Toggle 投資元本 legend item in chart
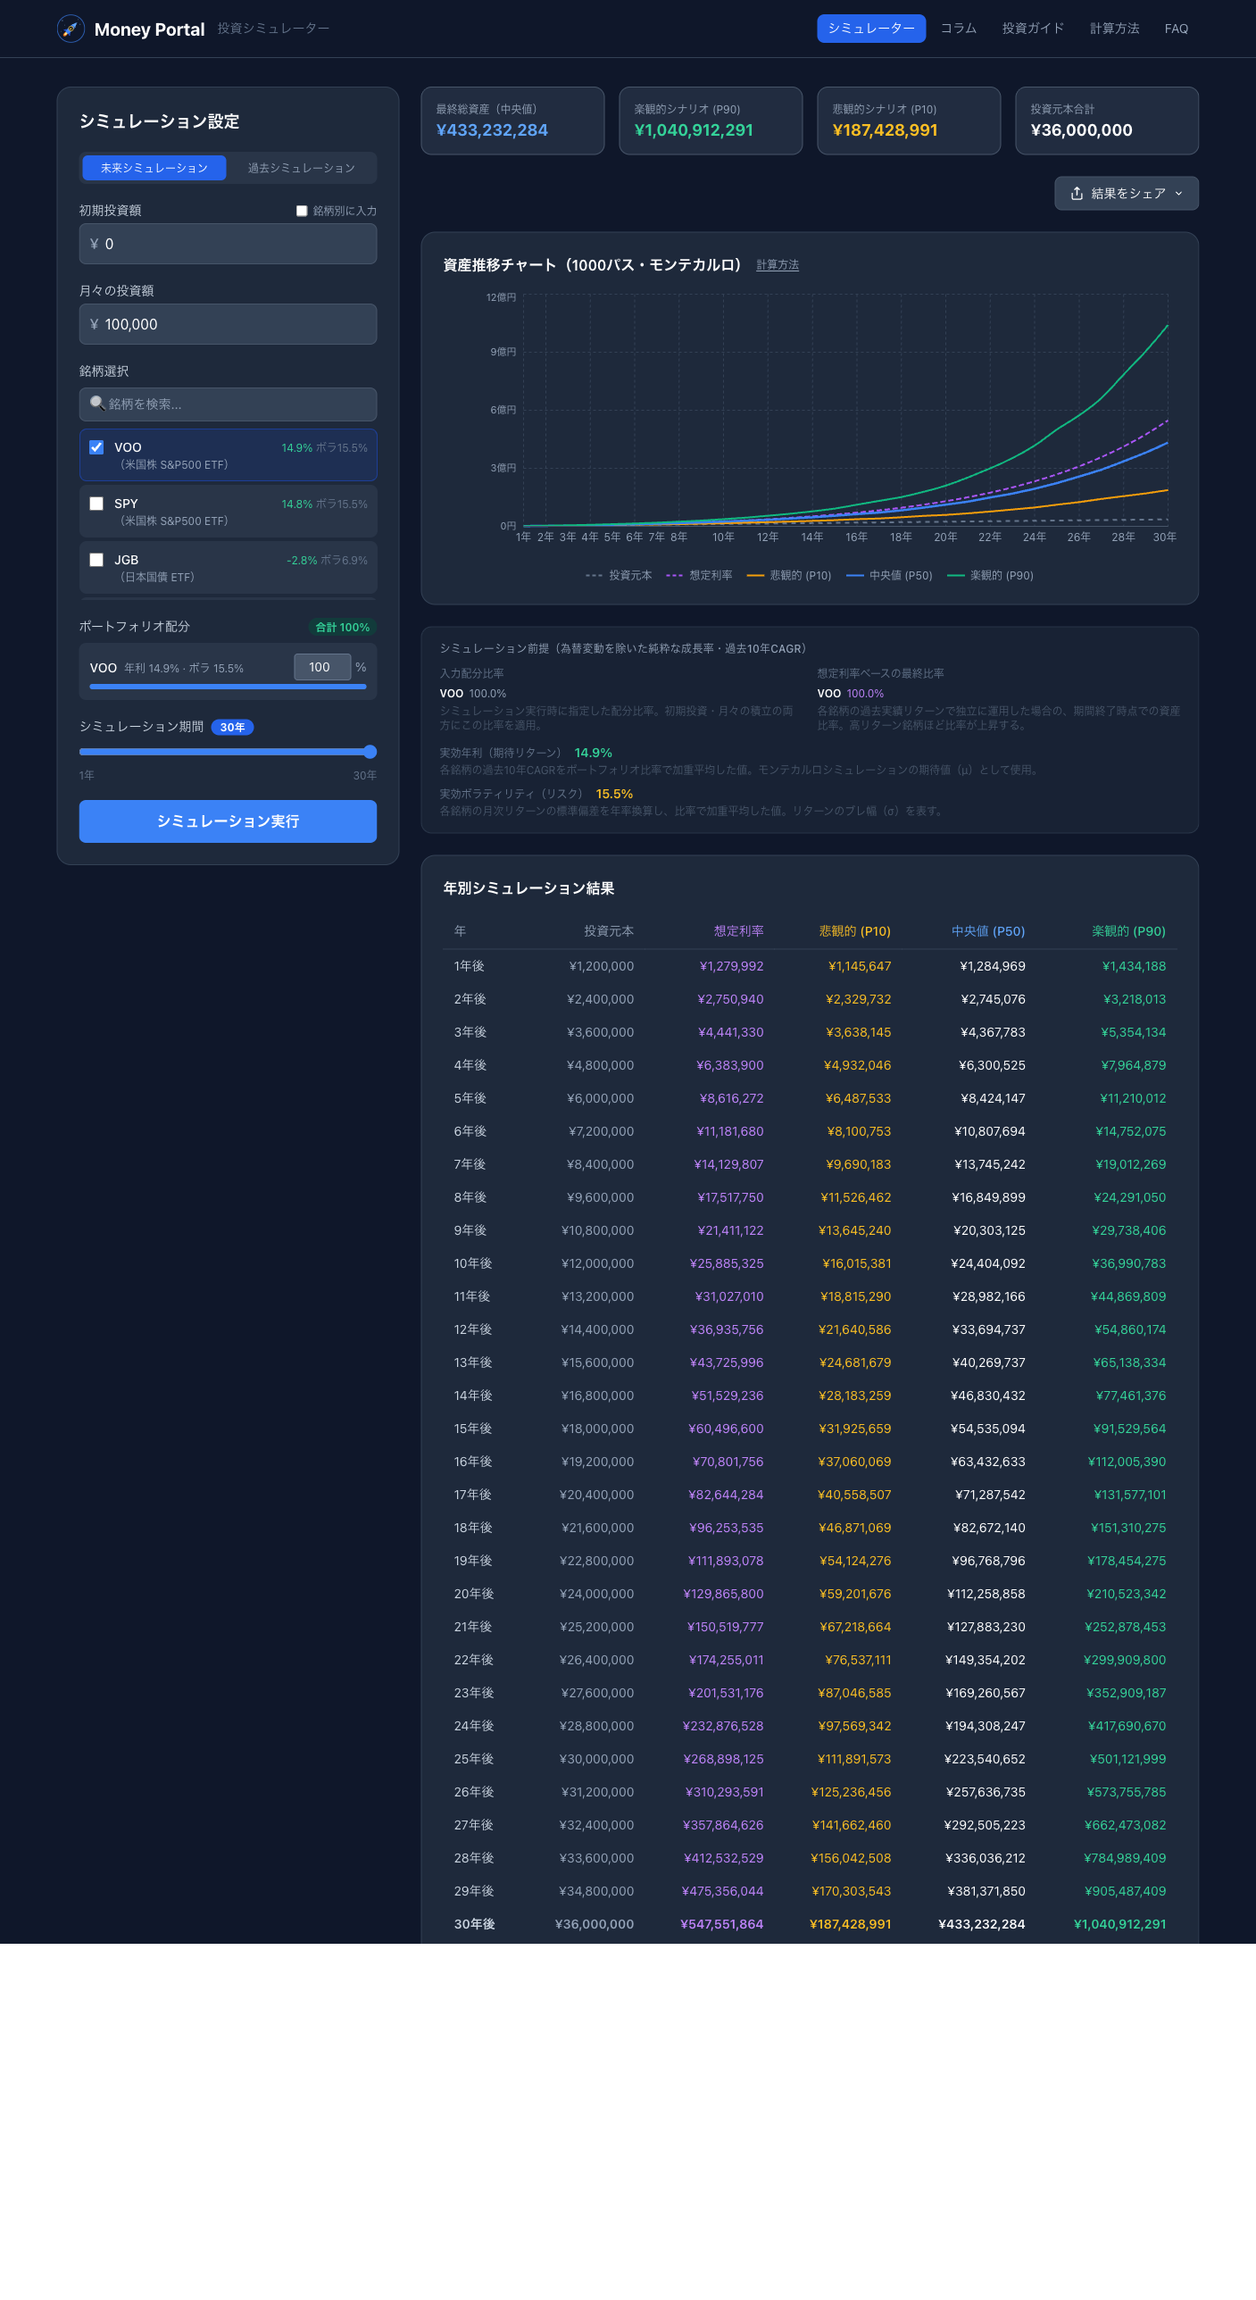 click(619, 576)
